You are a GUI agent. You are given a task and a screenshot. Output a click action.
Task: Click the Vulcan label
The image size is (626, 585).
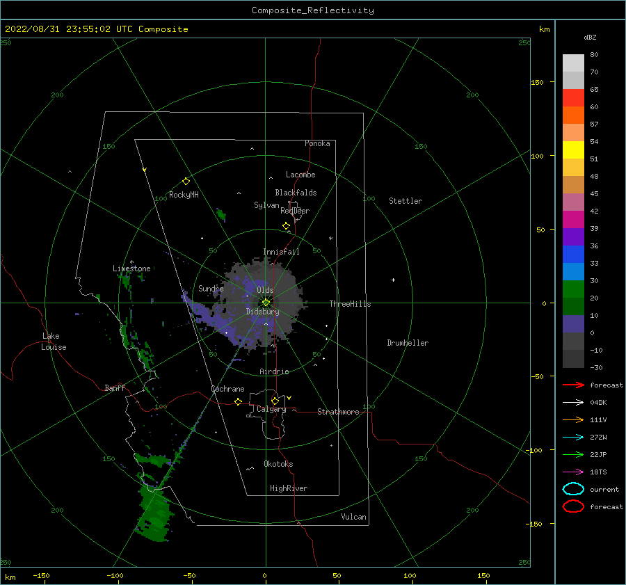coord(353,517)
